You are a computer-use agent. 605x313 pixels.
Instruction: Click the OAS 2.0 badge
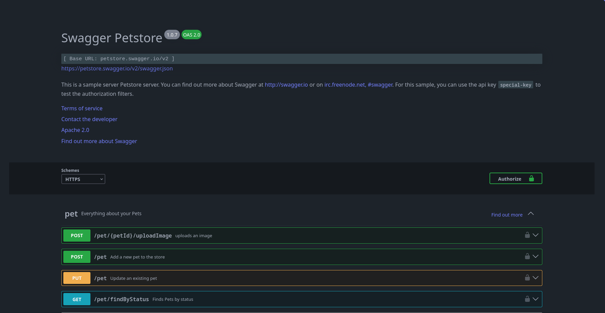coord(191,35)
